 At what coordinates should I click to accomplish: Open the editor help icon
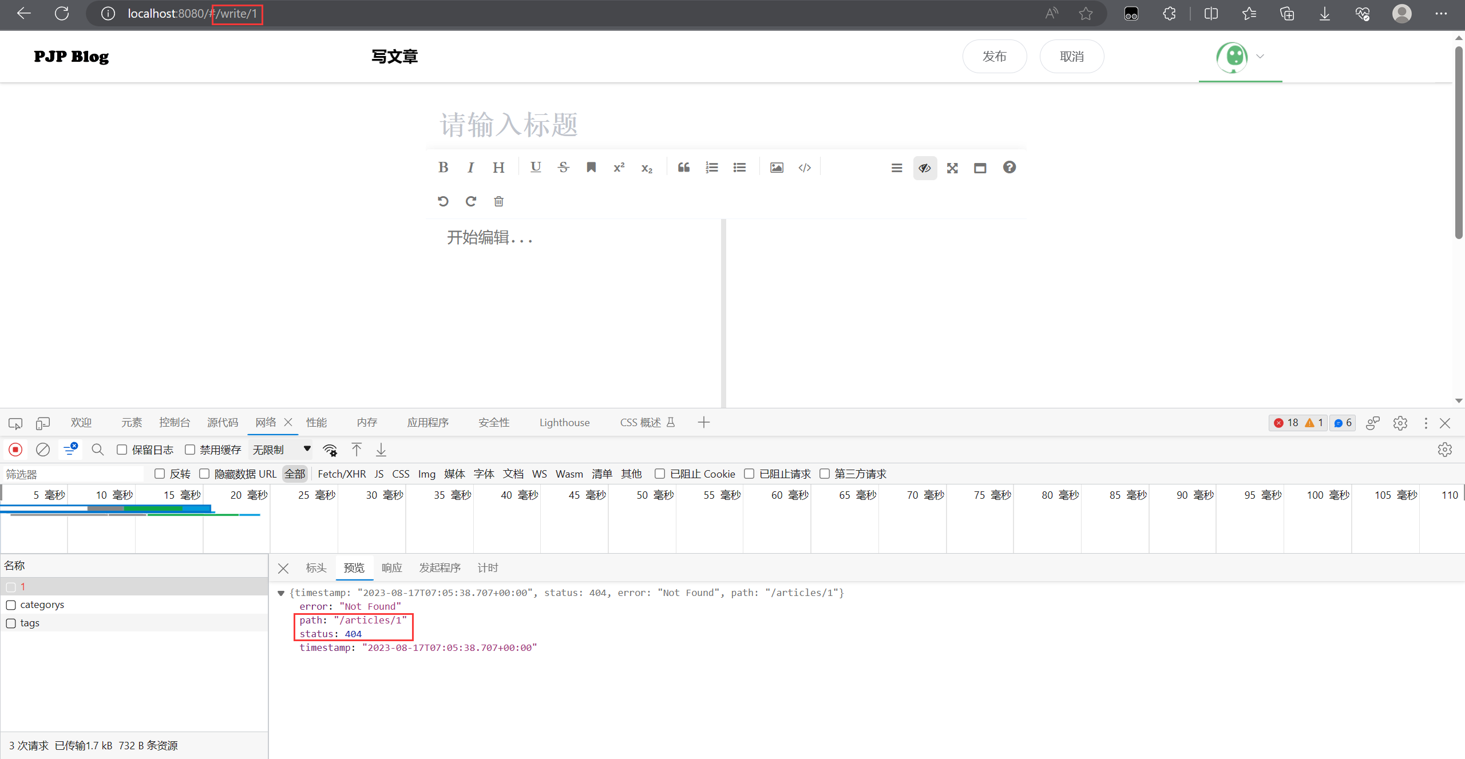1009,167
